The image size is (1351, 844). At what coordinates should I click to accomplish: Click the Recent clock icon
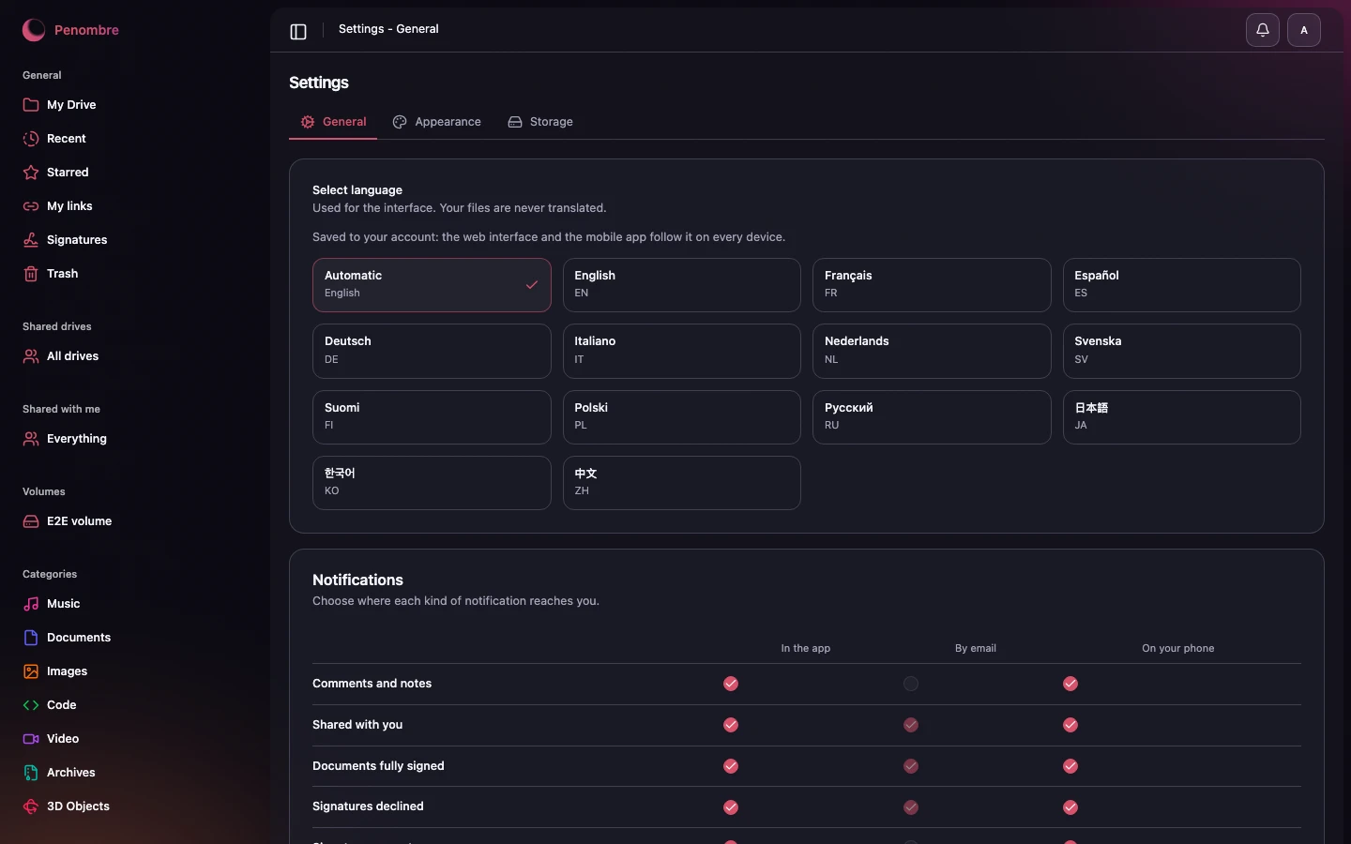[x=31, y=139]
